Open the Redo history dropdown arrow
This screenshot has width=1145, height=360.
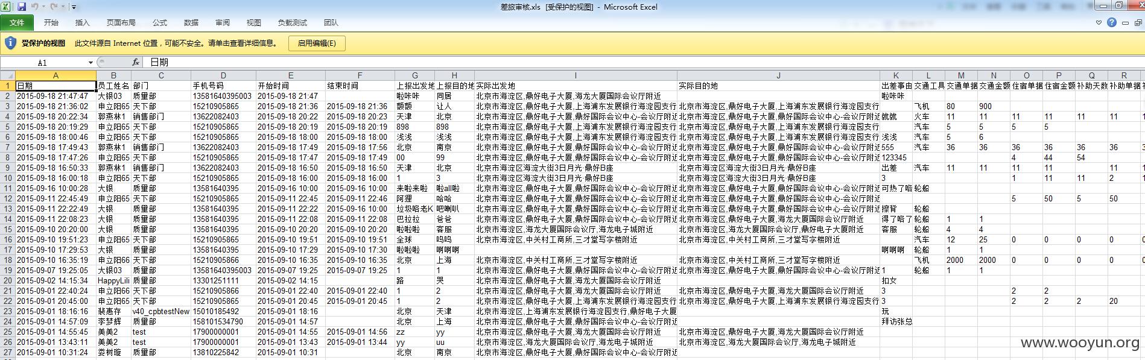click(63, 7)
